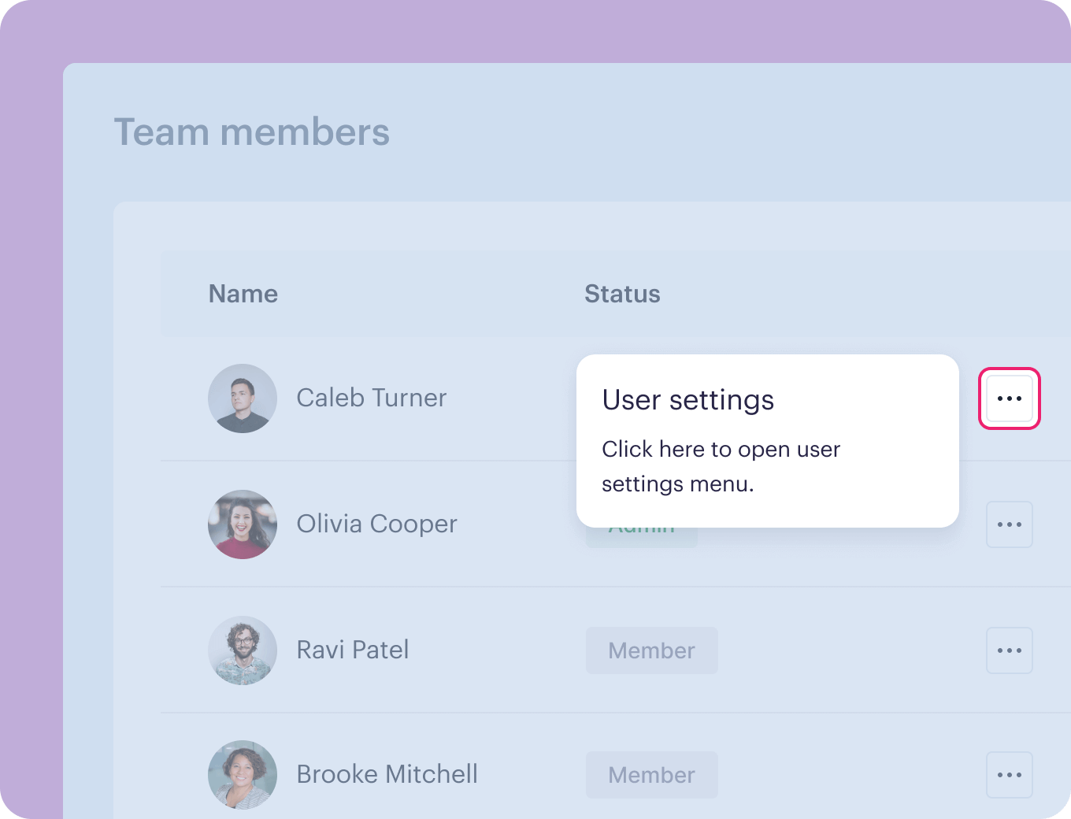
Task: Click Caleb Turner's avatar photo
Action: pos(243,398)
